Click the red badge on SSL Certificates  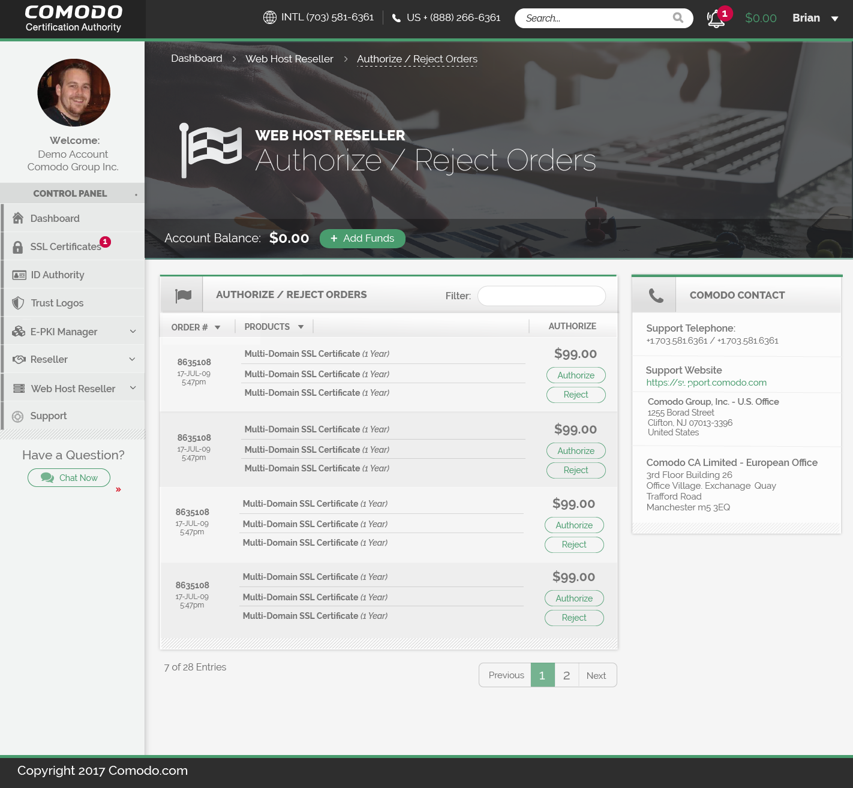[x=106, y=242]
